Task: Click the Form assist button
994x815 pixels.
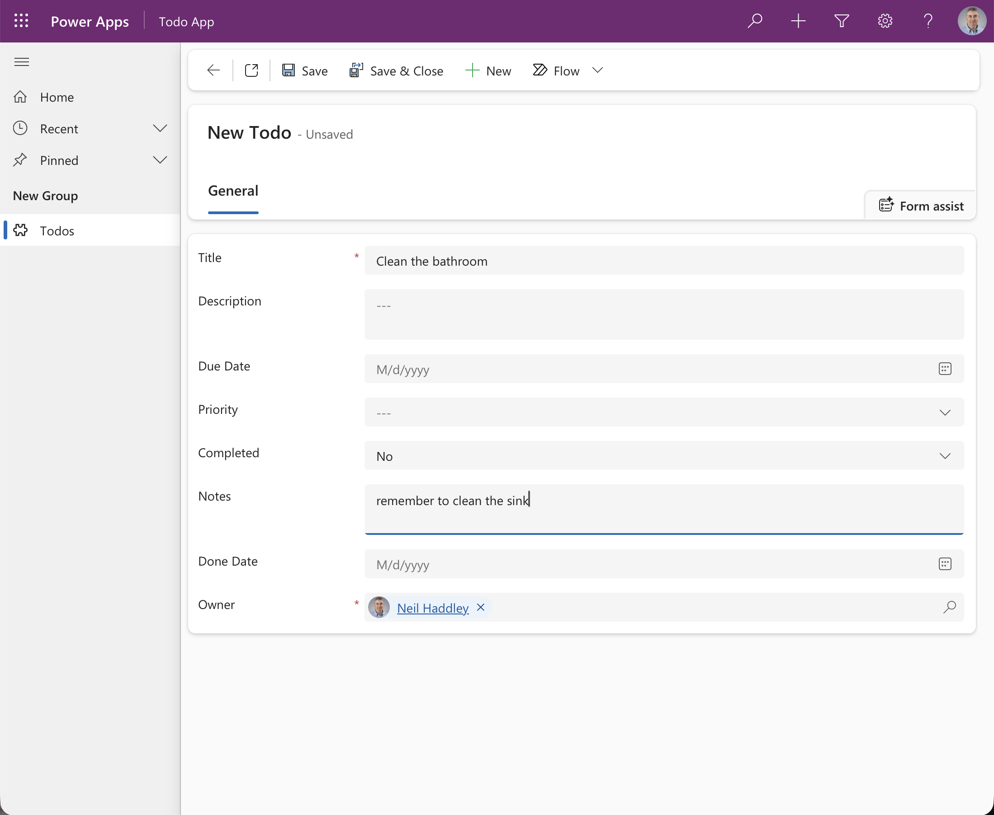Action: (921, 206)
